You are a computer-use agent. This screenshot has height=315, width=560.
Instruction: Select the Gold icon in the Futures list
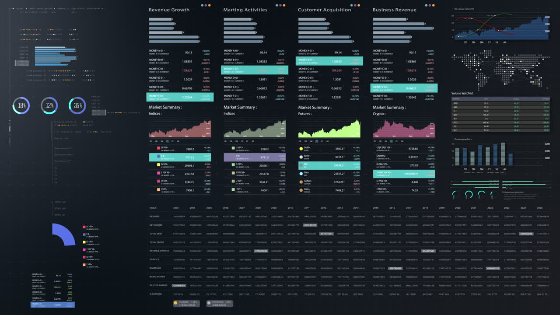tap(301, 148)
